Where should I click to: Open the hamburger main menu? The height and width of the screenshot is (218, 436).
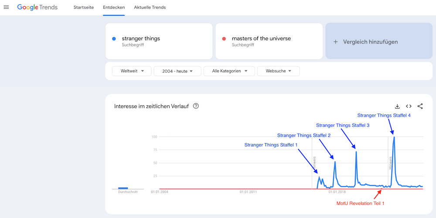click(6, 7)
